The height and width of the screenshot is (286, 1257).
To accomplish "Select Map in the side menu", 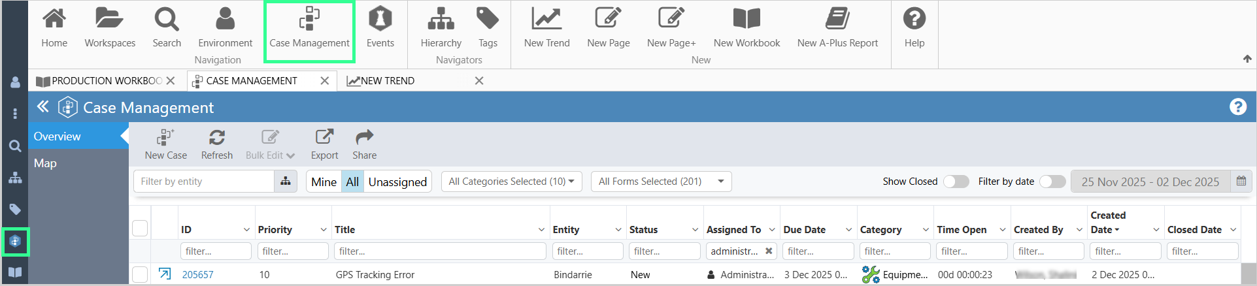I will [x=45, y=163].
